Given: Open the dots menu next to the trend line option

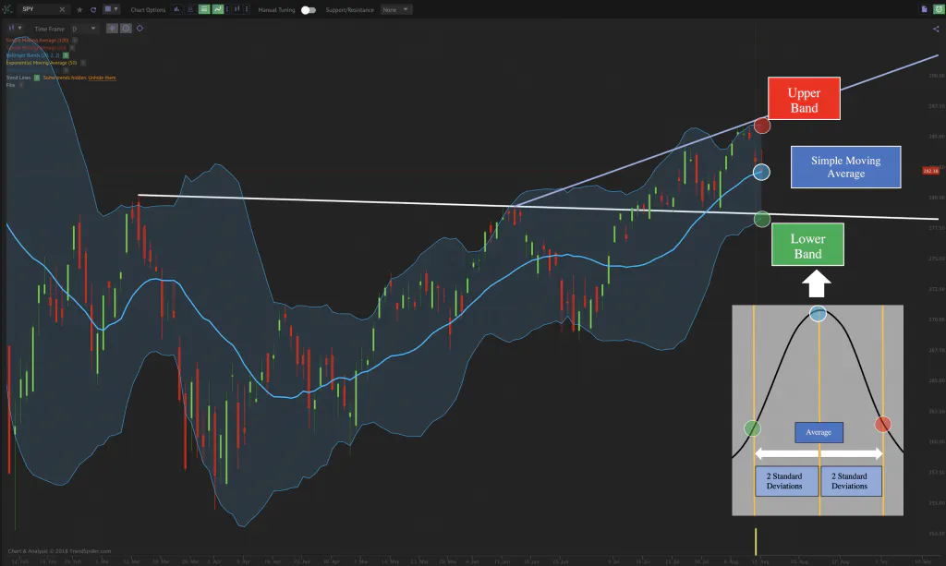Looking at the screenshot, I should point(227,9).
